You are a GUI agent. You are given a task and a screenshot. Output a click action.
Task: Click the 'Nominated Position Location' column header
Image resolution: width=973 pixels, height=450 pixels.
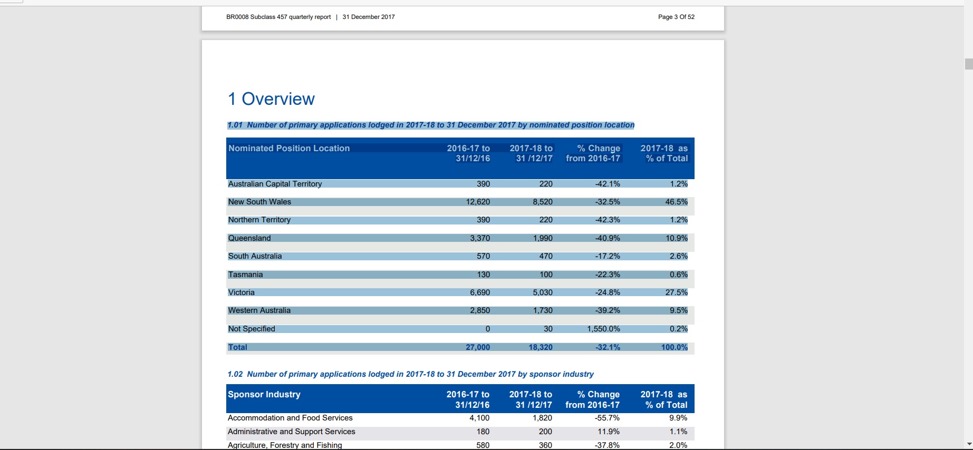click(x=289, y=149)
